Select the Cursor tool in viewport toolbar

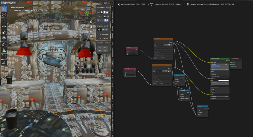point(4,15)
